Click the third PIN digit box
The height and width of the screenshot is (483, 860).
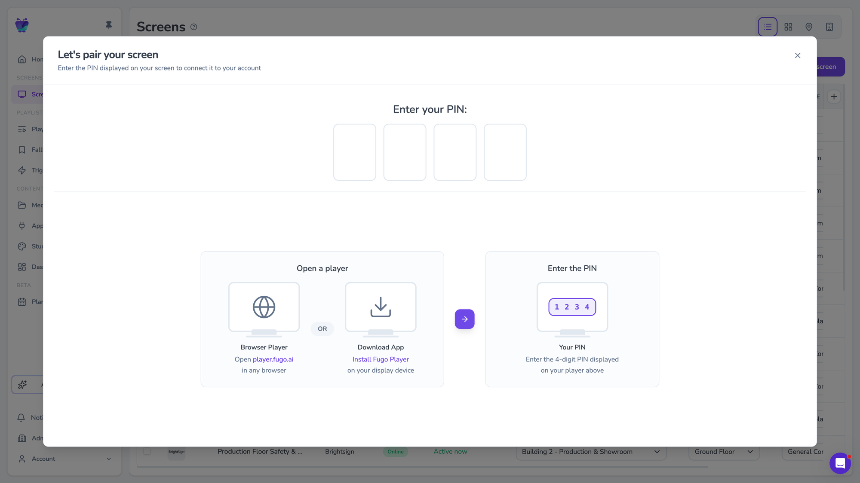455,152
